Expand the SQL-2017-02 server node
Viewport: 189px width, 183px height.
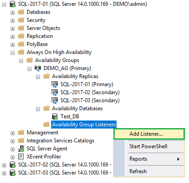[x=4, y=165]
